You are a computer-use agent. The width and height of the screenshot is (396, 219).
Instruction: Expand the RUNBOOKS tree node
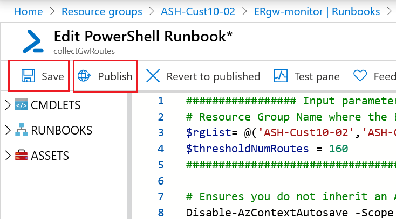(8, 130)
